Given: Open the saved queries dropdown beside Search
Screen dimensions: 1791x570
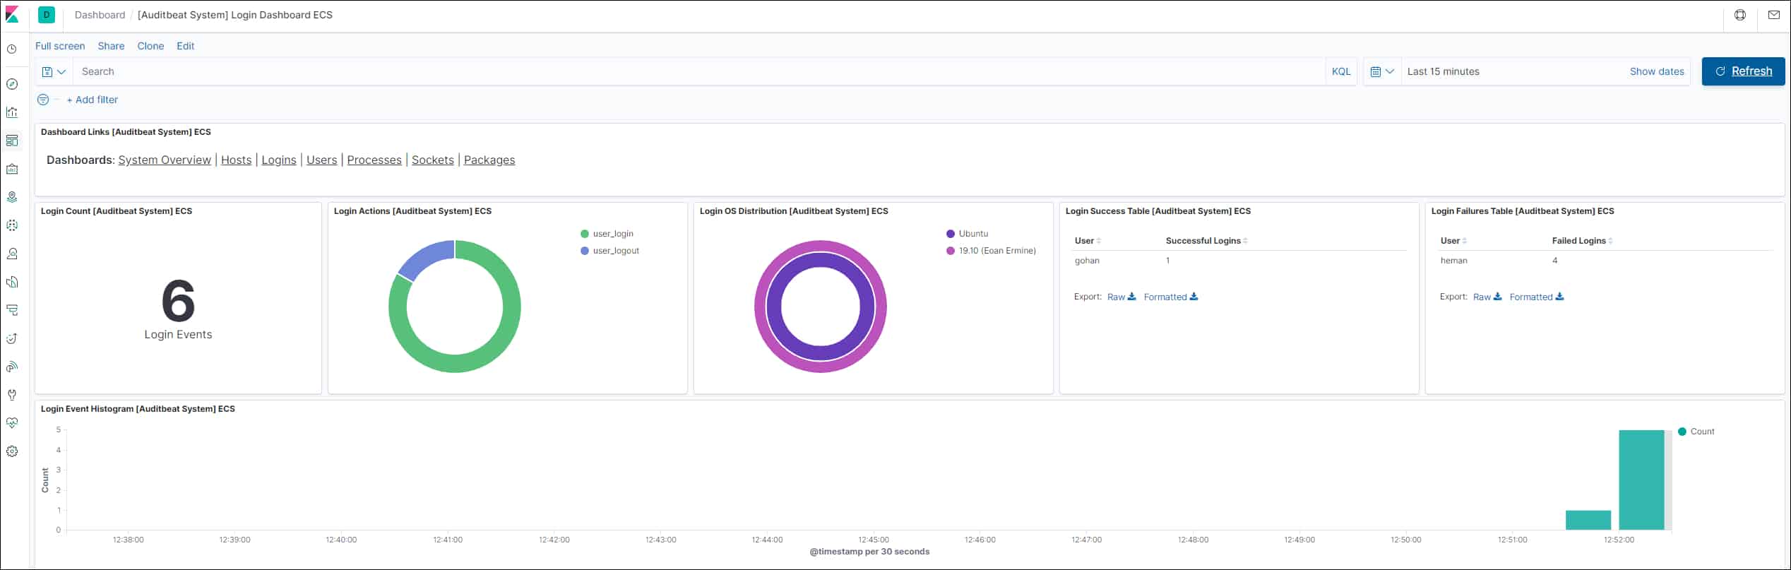Looking at the screenshot, I should (54, 71).
